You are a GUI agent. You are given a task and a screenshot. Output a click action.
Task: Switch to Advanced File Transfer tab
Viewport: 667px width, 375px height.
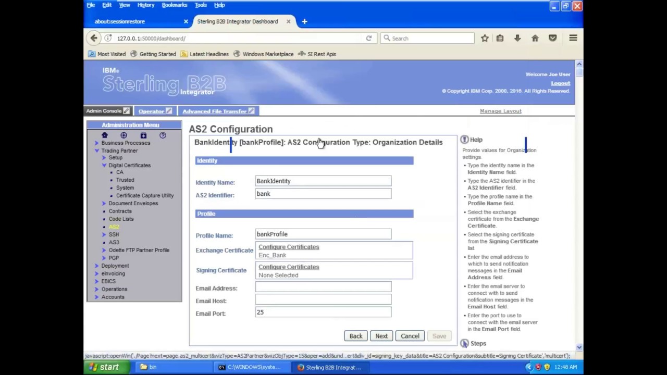click(214, 111)
